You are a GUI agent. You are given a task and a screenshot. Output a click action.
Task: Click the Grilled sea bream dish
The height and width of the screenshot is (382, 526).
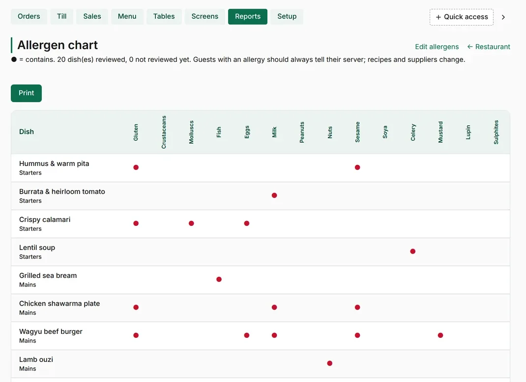tap(48, 275)
